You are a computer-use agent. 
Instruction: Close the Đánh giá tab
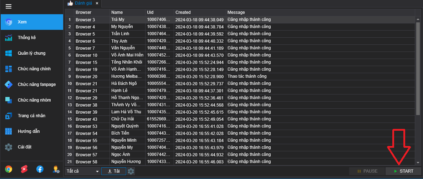[97, 3]
